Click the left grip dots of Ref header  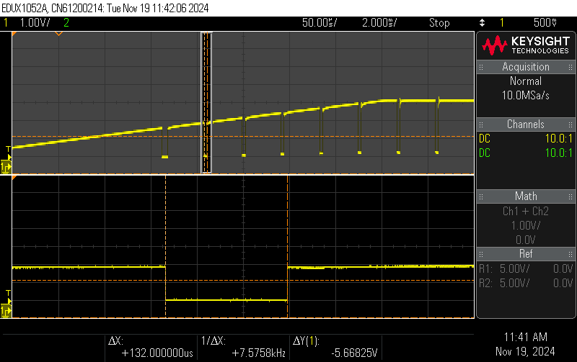pyautogui.click(x=481, y=254)
